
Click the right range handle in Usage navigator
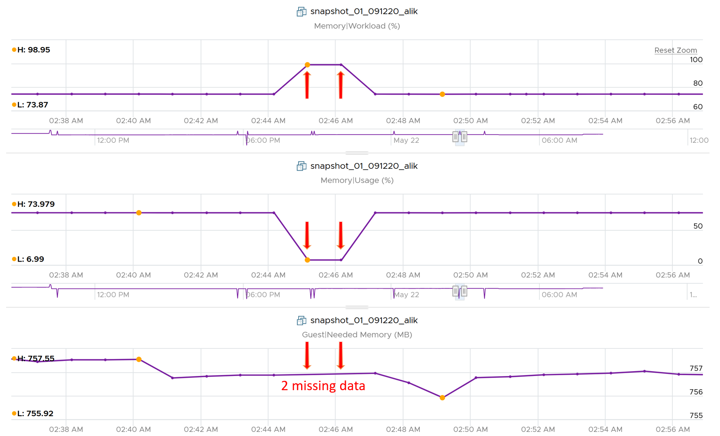point(464,291)
